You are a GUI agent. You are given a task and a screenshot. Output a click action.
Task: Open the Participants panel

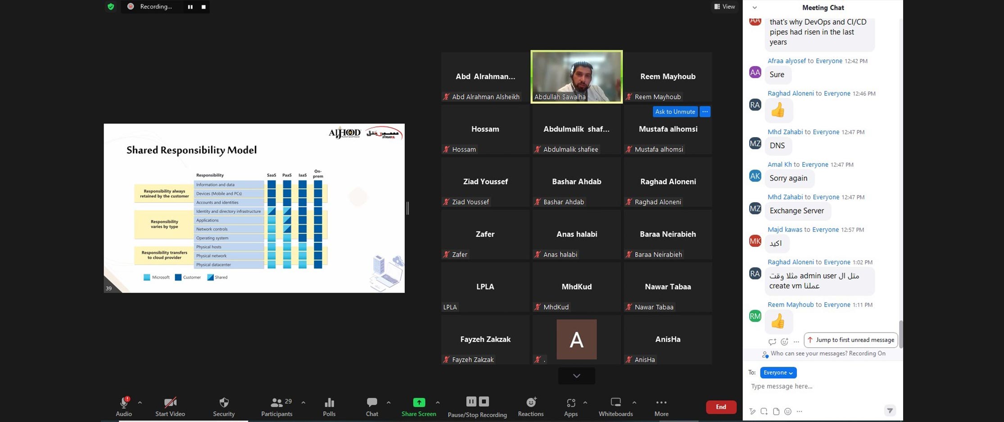pyautogui.click(x=276, y=402)
